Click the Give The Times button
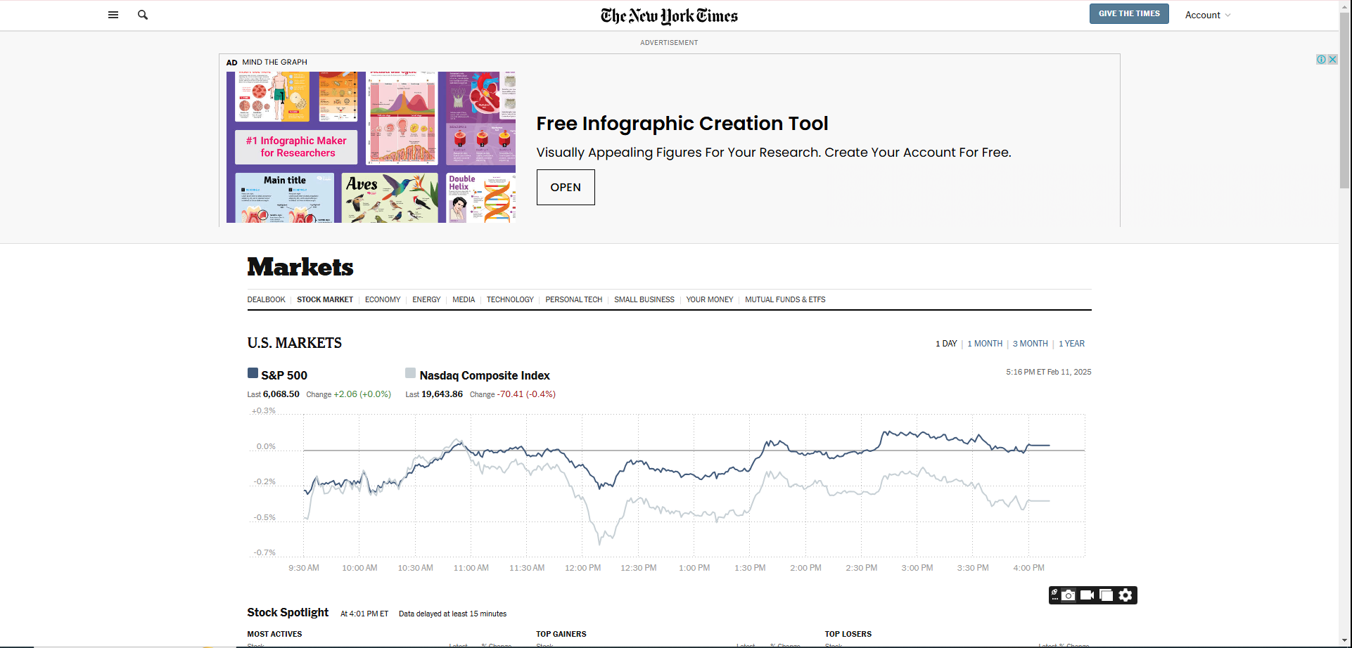This screenshot has height=648, width=1352. point(1128,14)
